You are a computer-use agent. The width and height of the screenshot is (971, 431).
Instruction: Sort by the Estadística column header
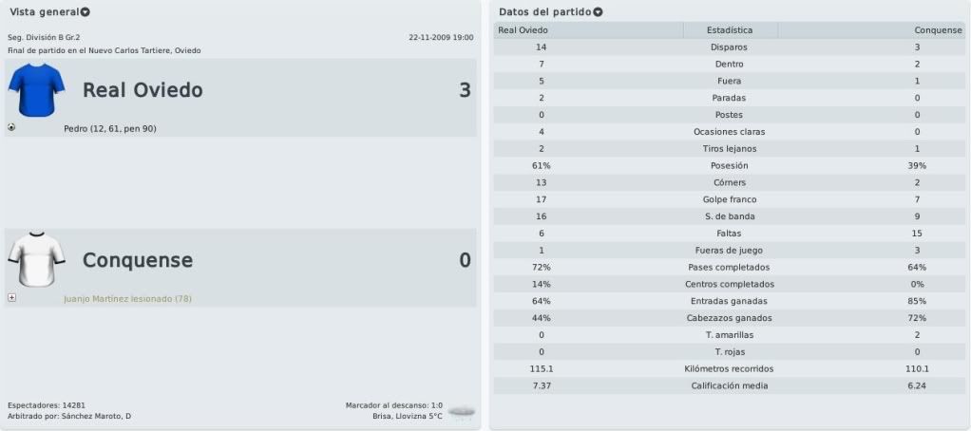pos(730,29)
